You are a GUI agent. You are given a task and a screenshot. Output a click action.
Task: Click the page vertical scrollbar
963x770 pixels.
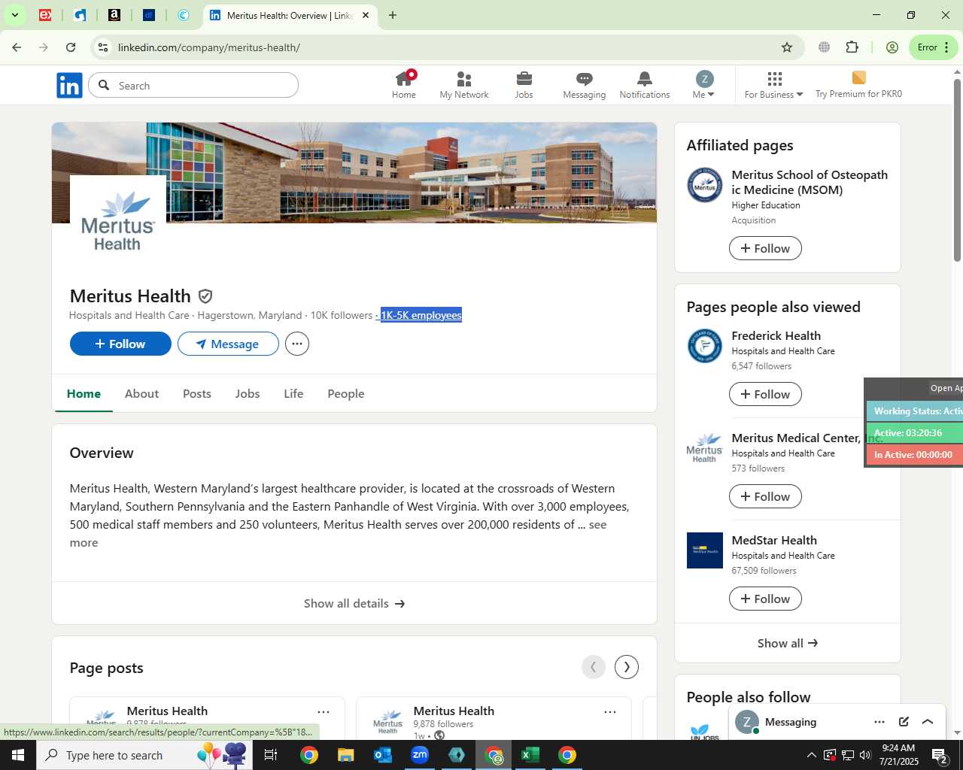pos(957,170)
